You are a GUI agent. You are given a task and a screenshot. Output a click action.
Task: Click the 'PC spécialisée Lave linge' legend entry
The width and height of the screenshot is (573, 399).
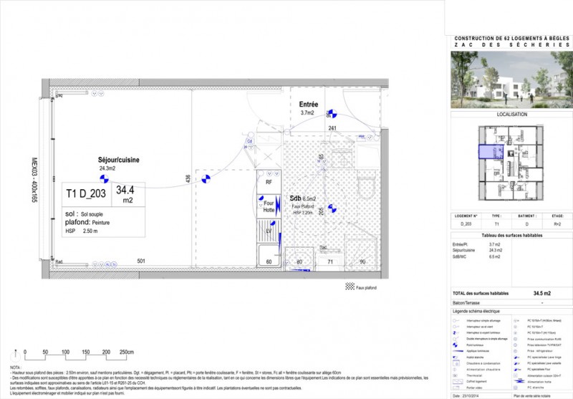pyautogui.click(x=538, y=357)
